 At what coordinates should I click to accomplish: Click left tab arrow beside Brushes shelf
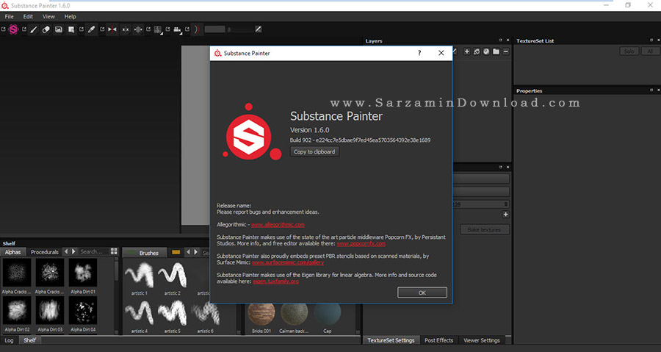coord(188,251)
